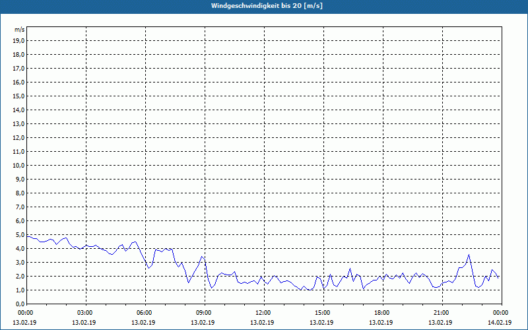
Task: Click the 'm/s' unit label
Action: point(20,30)
